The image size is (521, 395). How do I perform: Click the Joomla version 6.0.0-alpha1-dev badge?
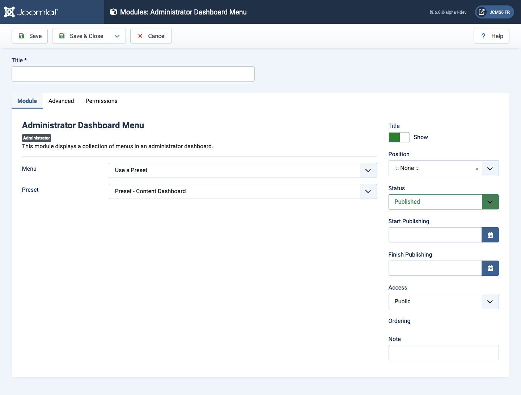(x=448, y=12)
